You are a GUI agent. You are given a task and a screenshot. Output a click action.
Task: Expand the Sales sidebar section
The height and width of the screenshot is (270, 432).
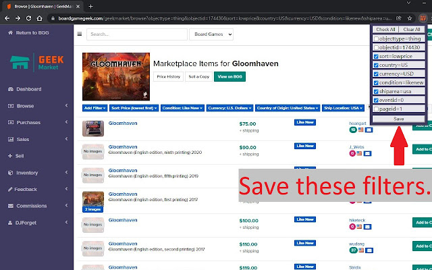(x=37, y=140)
